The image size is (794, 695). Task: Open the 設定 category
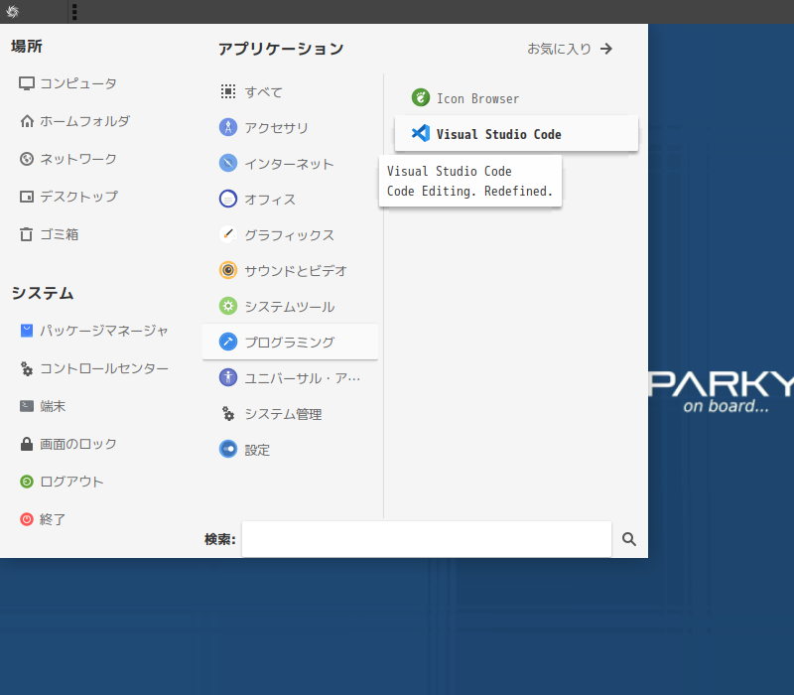coord(290,450)
